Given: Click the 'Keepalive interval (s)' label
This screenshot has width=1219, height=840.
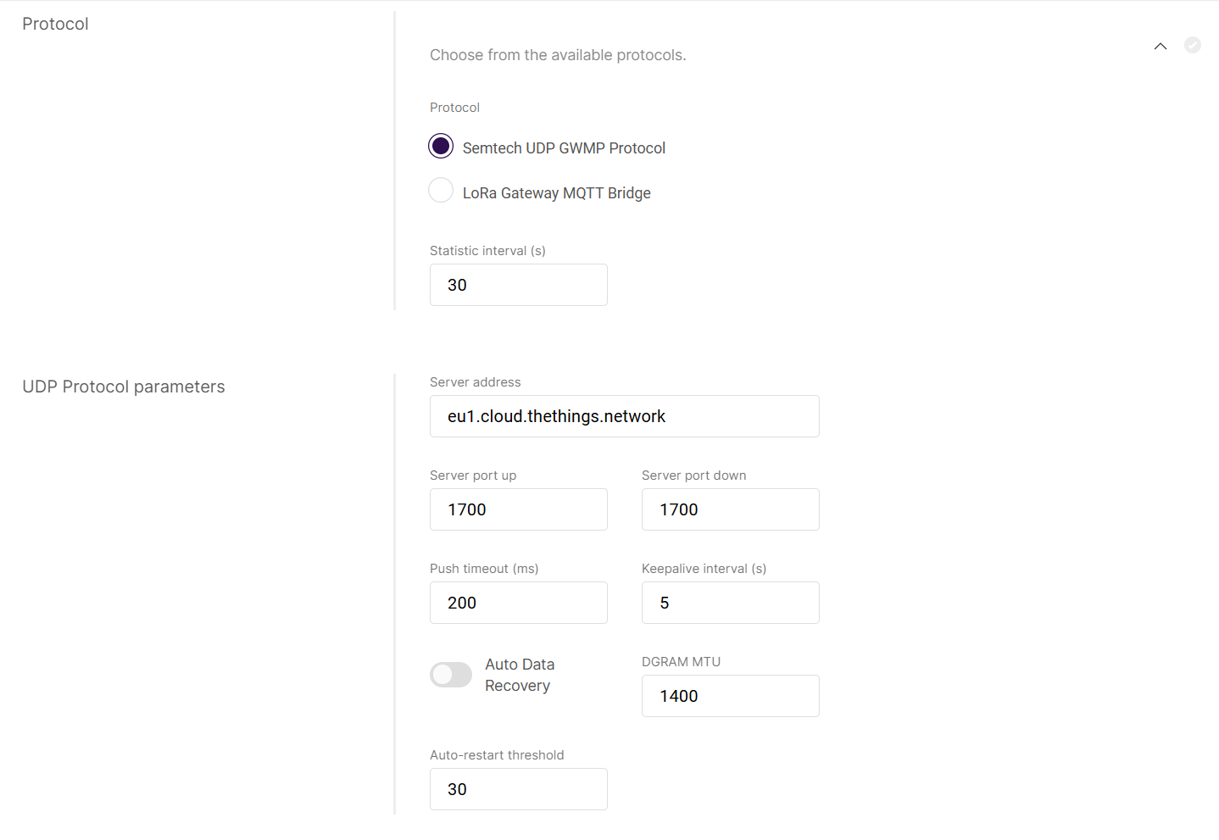Looking at the screenshot, I should point(704,569).
